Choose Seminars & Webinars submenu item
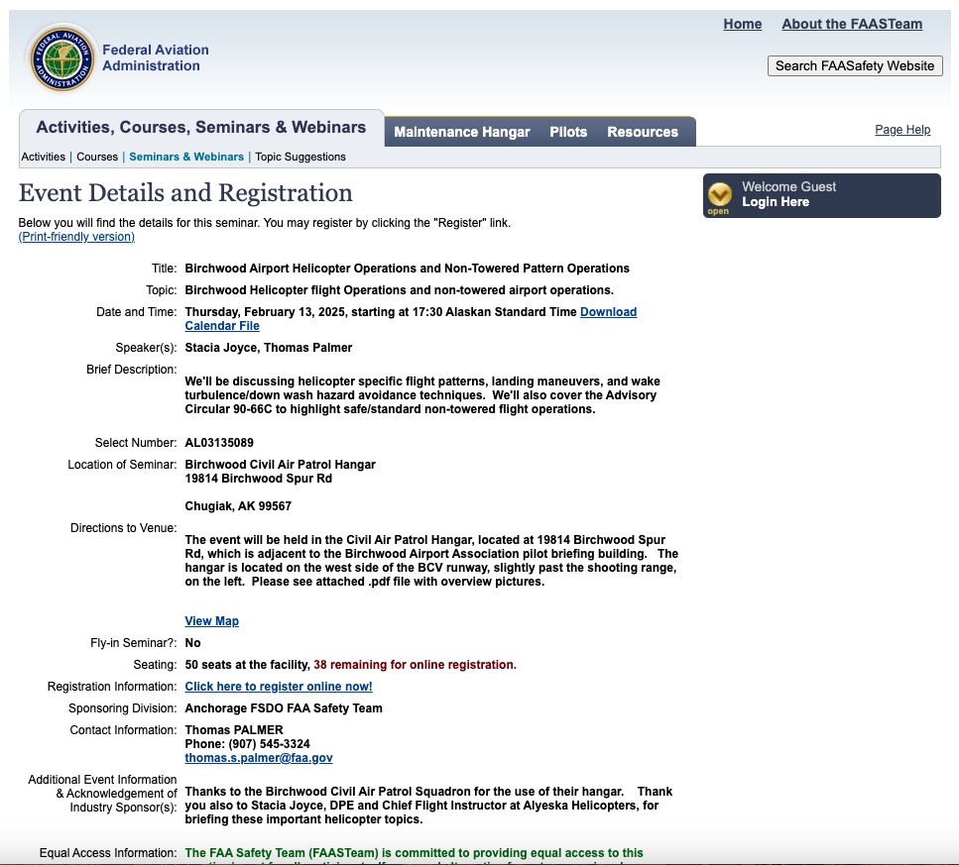 186,157
